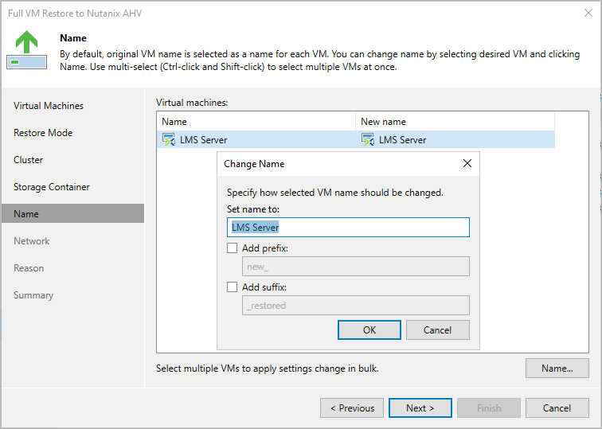The height and width of the screenshot is (429, 602).
Task: Go back with the < Previous button
Action: pyautogui.click(x=352, y=408)
